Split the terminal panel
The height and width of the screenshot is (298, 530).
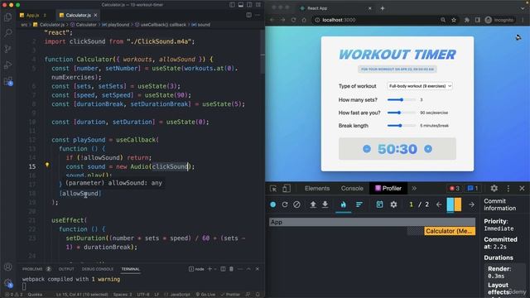223,269
